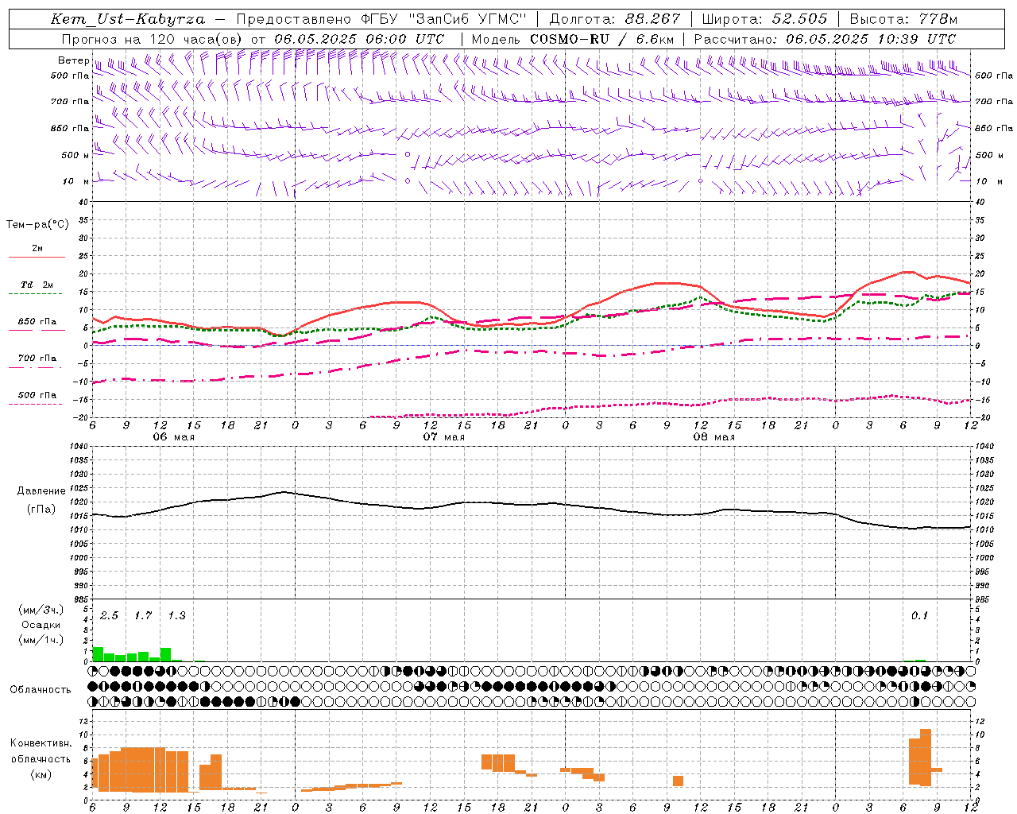Click the Модель COSMO-RU / 6.6км label
Screen dimensions: 1017x814
(x=573, y=39)
